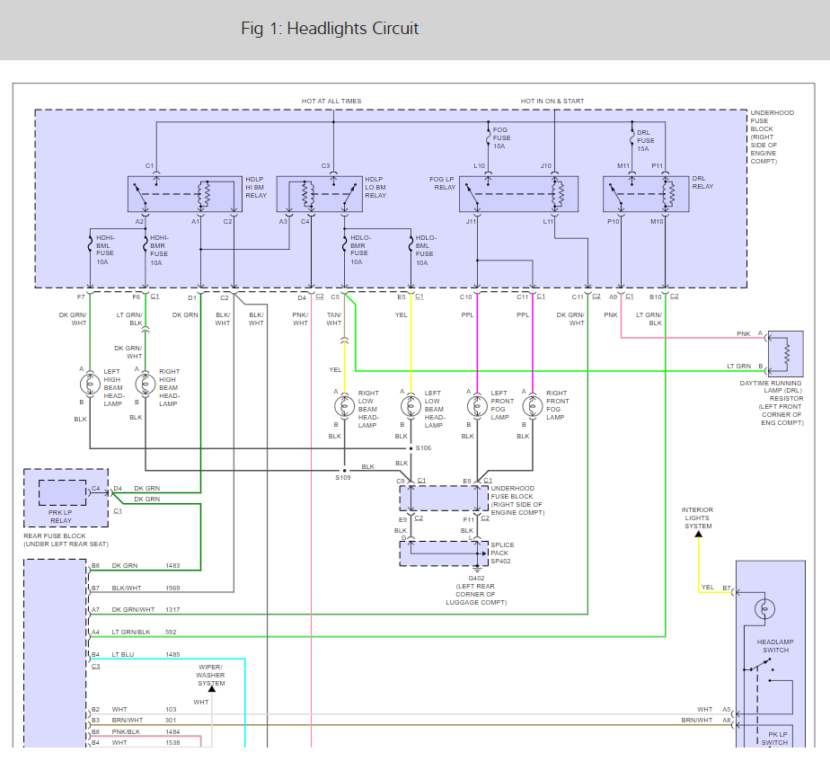
Task: Click circuit number 103
Action: click(171, 709)
